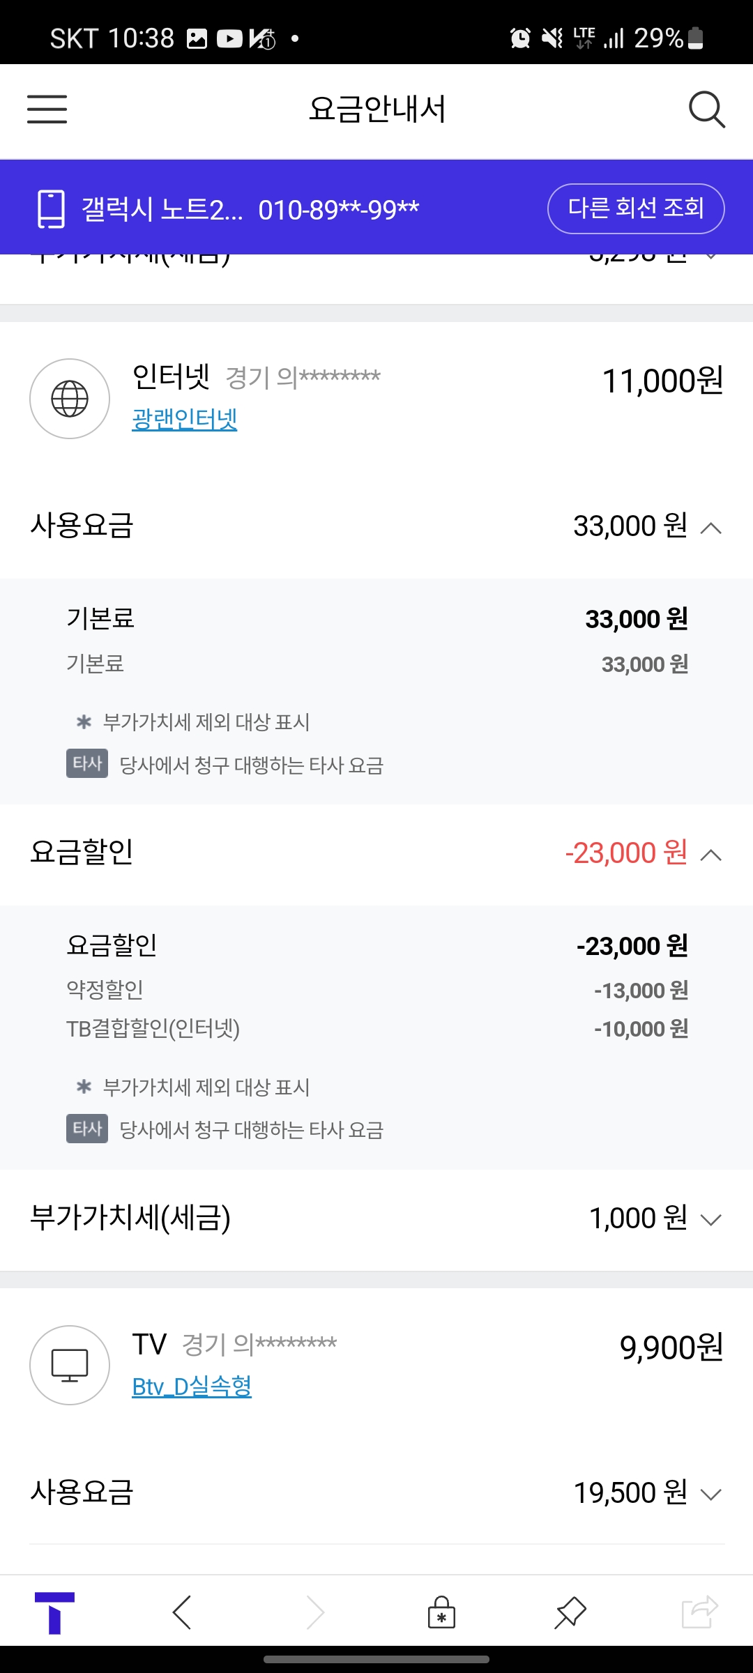Go back with the left arrow

point(182,1612)
